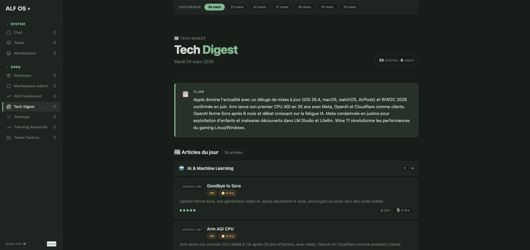Click the green status dot next to ALF OS

pyautogui.click(x=29, y=9)
